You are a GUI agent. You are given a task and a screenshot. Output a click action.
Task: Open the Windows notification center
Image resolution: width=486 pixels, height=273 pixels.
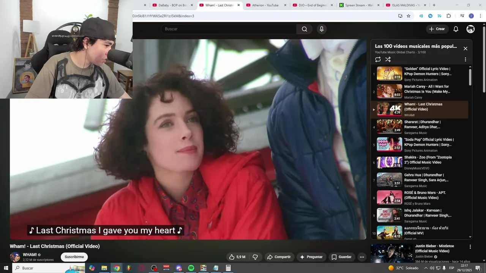click(478, 268)
